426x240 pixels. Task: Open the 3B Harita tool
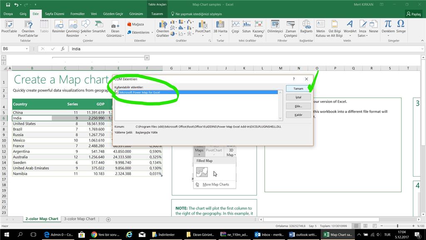coord(220,28)
